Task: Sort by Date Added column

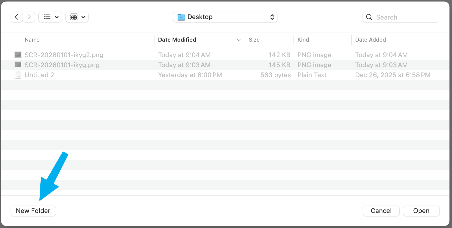Action: point(370,40)
